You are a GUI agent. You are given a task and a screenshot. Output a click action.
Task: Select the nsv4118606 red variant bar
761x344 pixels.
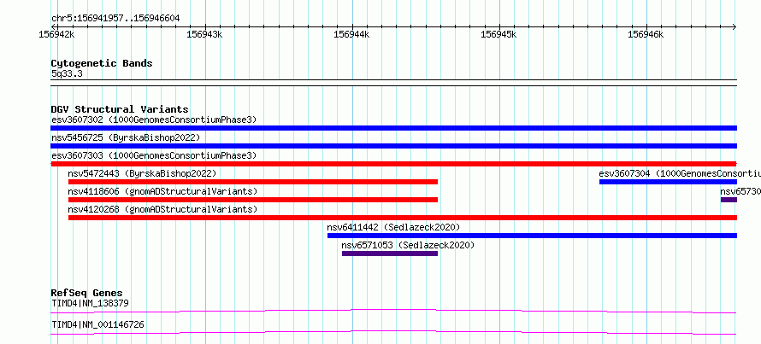click(253, 200)
